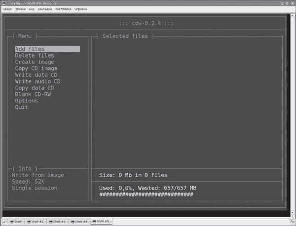The image size is (296, 226).
Task: Switch to the Shell #3 tab
Action: click(x=58, y=222)
